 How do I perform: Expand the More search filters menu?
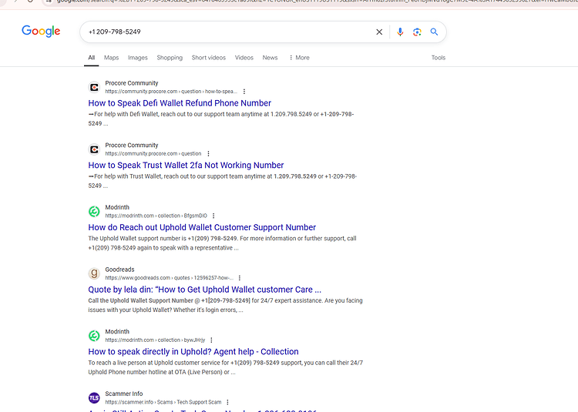tap(299, 58)
